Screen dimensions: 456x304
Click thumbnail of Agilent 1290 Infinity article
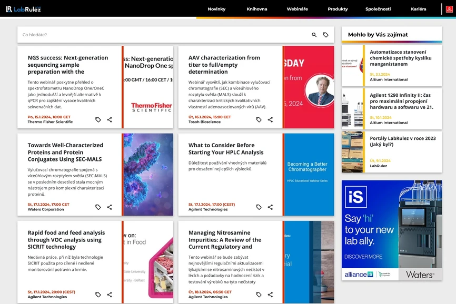pyautogui.click(x=352, y=109)
